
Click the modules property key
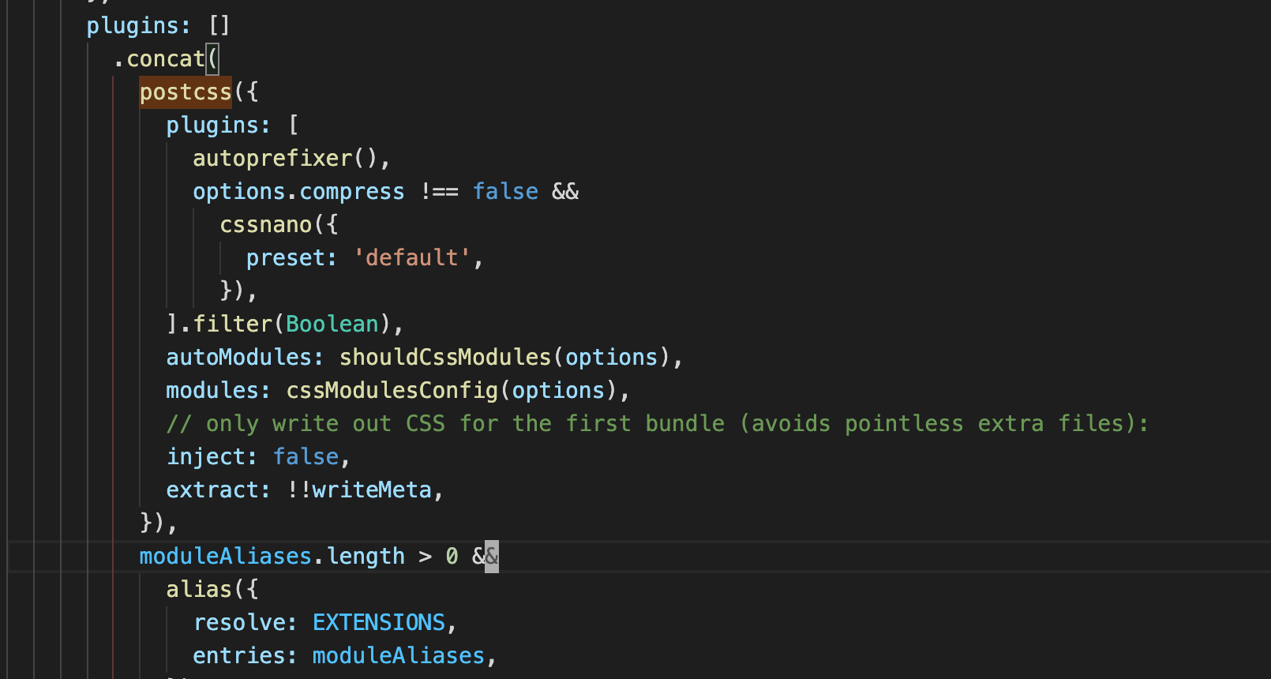coord(212,391)
